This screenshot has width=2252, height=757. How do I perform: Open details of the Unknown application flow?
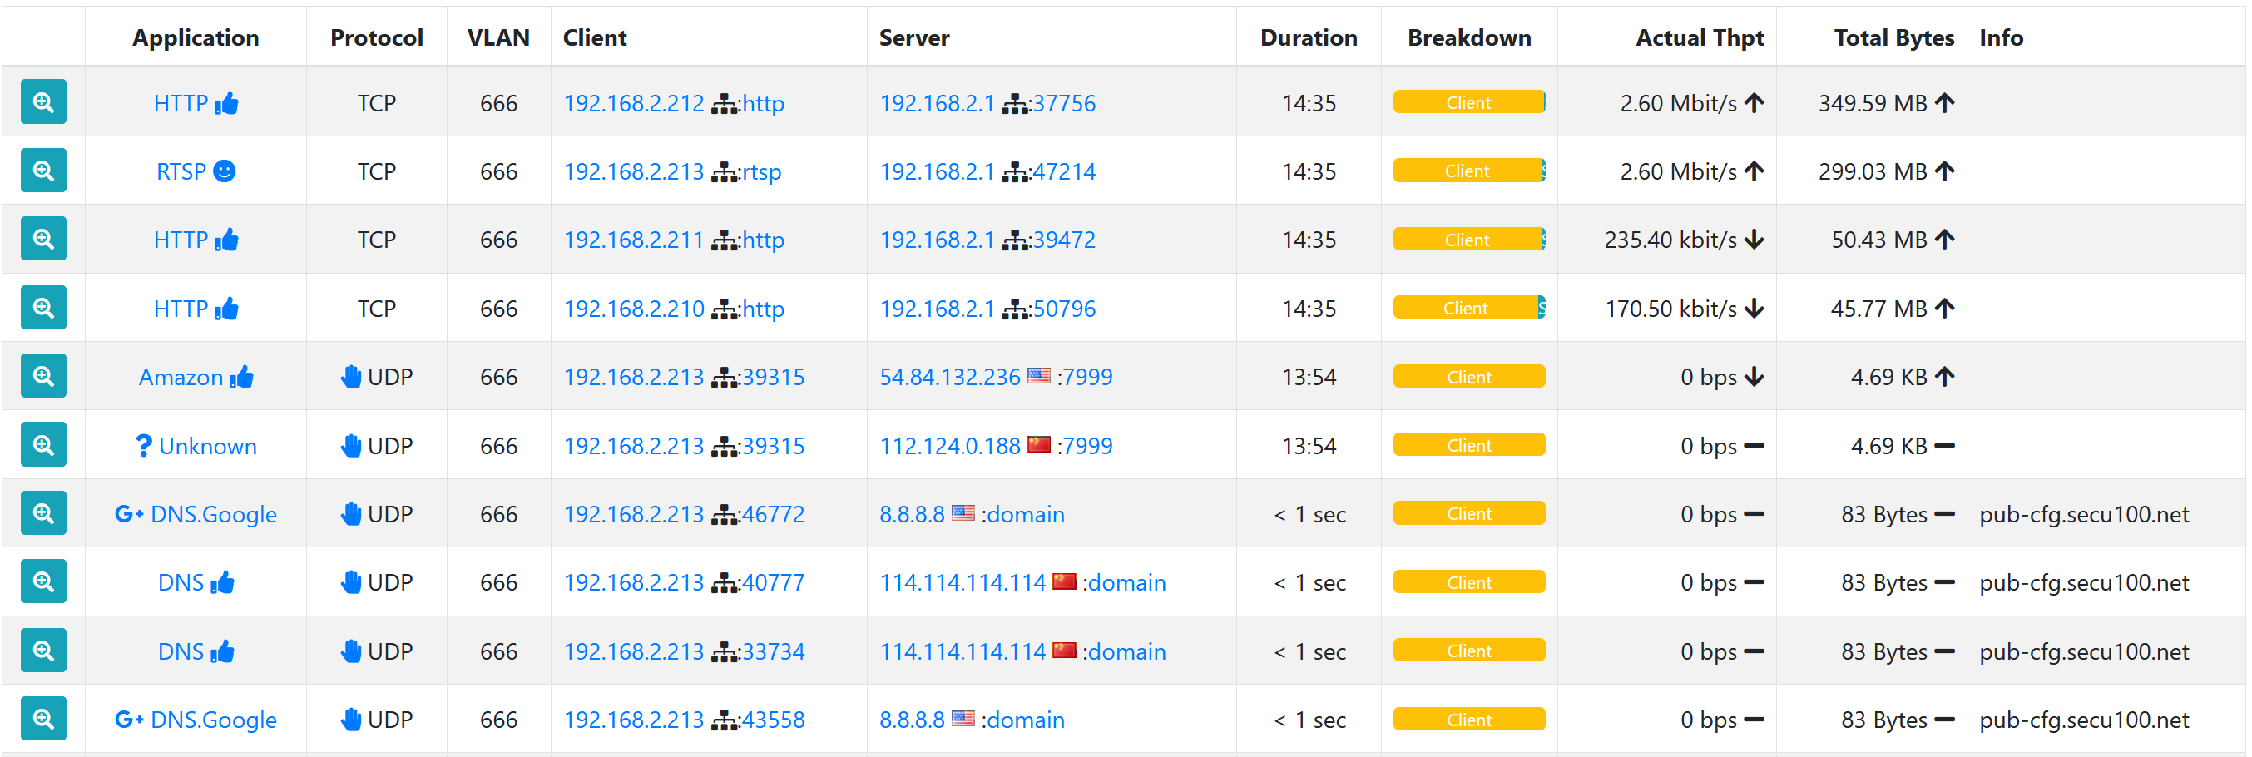(42, 445)
